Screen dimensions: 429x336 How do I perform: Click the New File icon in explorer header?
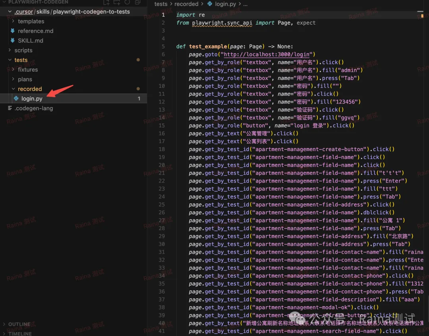[x=106, y=2]
